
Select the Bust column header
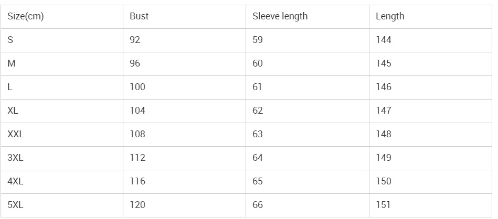click(x=139, y=16)
